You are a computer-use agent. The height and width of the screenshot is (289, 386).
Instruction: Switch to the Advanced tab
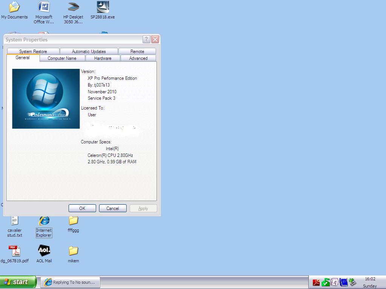pyautogui.click(x=138, y=58)
